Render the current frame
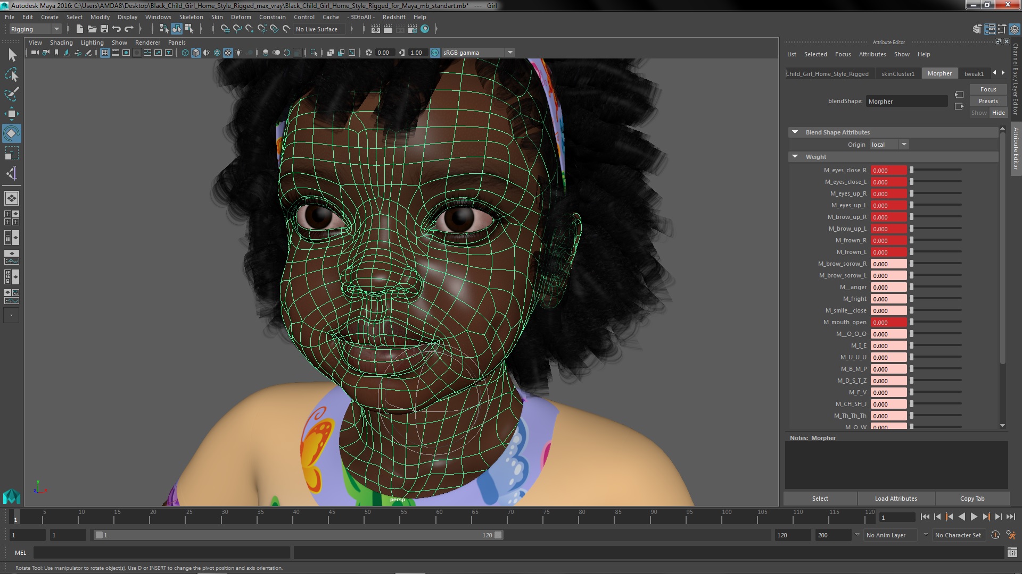This screenshot has height=574, width=1022. tap(388, 29)
